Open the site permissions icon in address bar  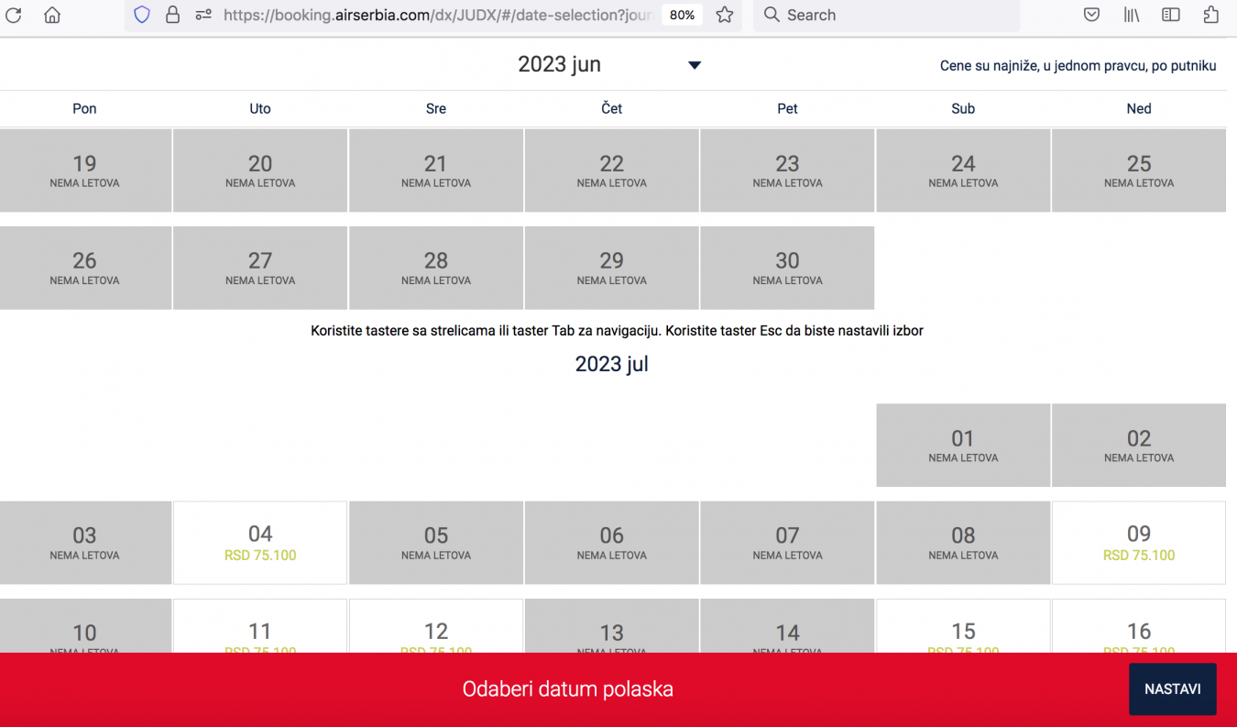coord(203,15)
